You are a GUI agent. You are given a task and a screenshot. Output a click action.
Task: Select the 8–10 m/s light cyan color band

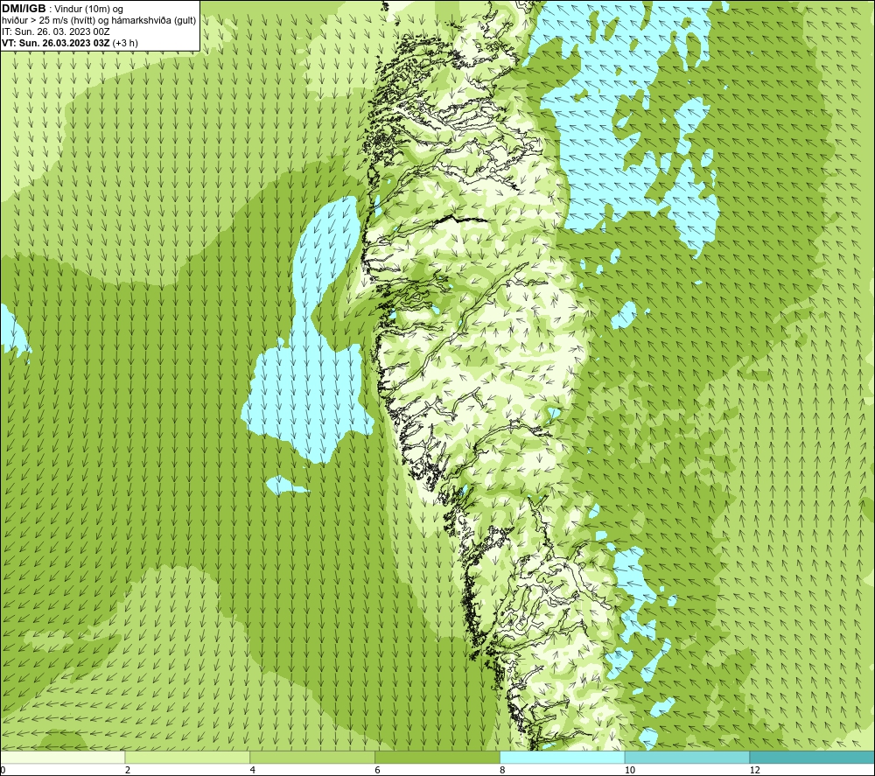point(563,757)
